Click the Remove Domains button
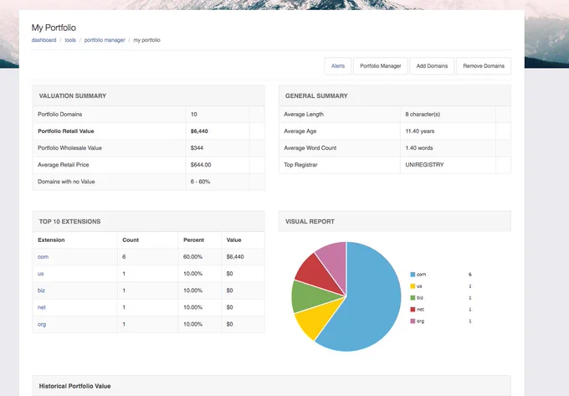Viewport: 569px width, 396px height. tap(484, 66)
